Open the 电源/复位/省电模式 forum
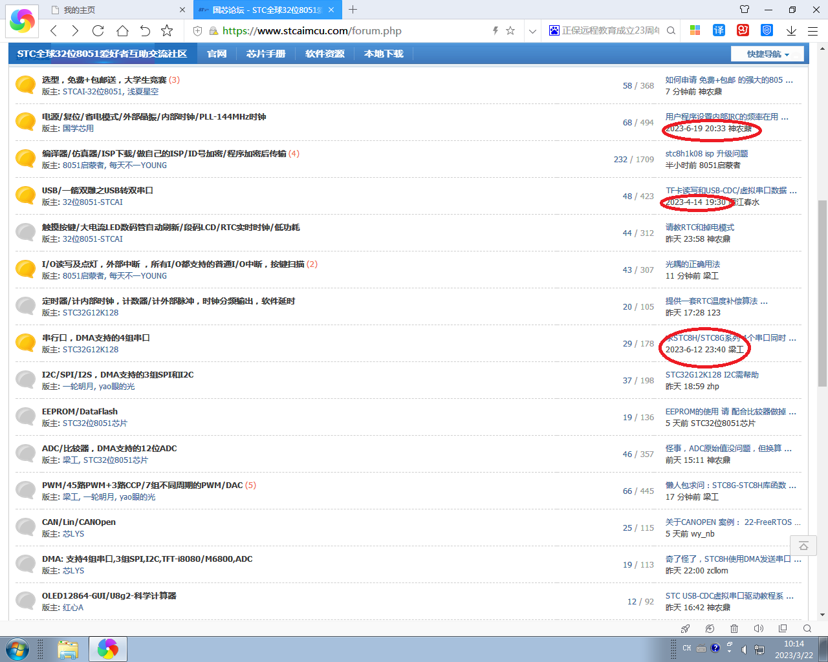The height and width of the screenshot is (662, 828). (x=154, y=116)
